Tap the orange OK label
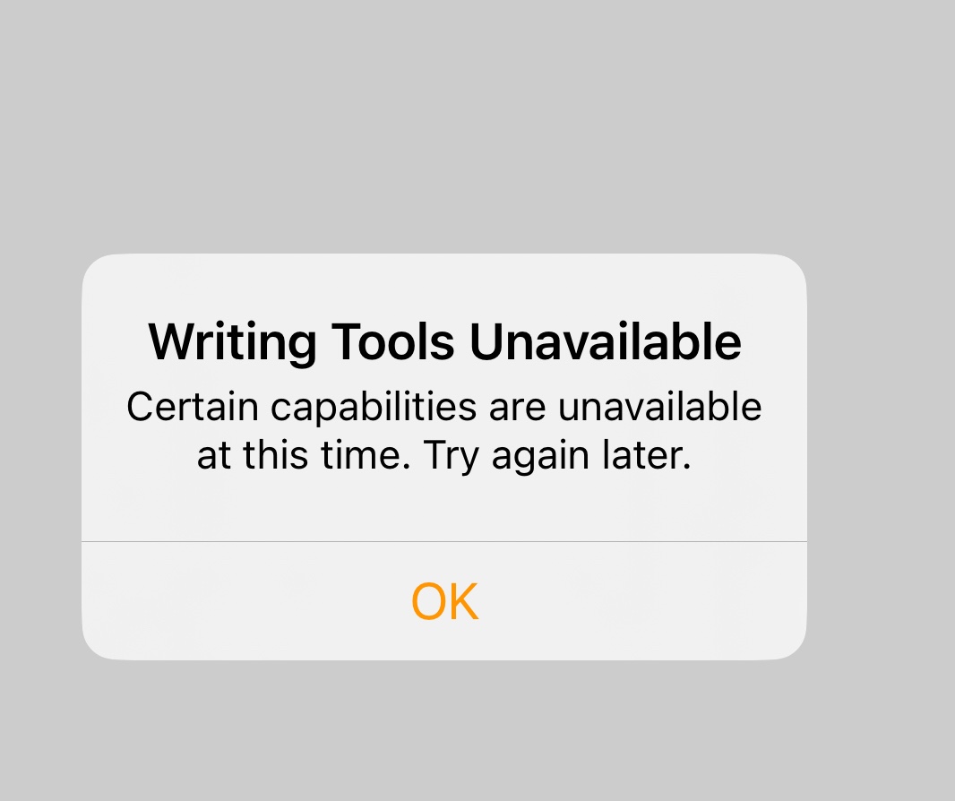 click(x=444, y=601)
